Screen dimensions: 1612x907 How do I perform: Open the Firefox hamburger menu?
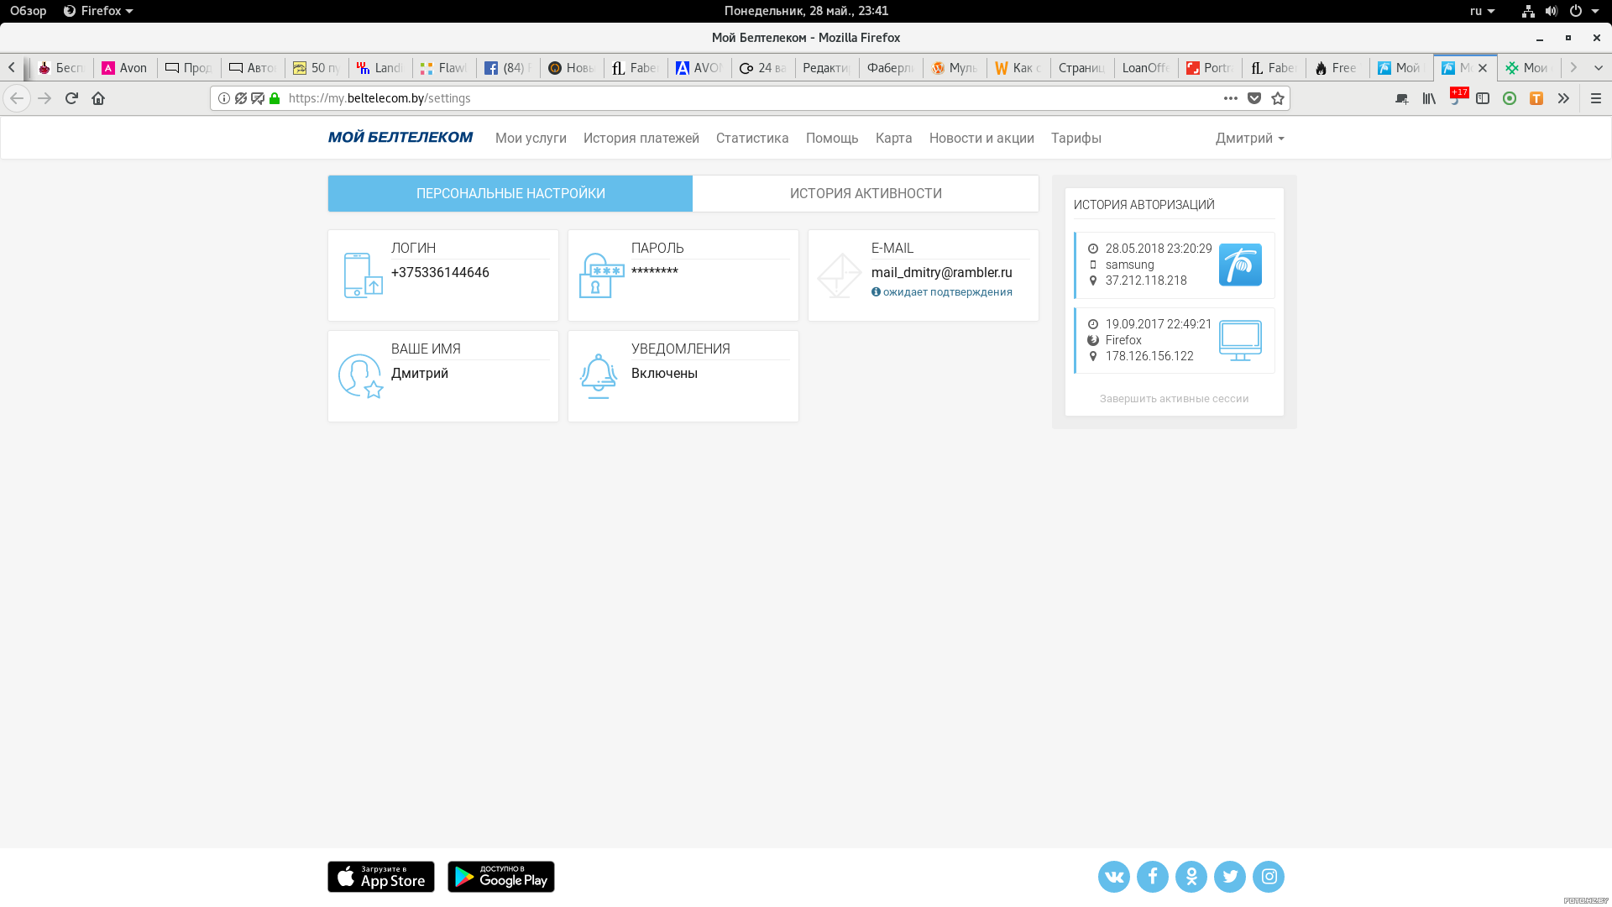(x=1596, y=98)
